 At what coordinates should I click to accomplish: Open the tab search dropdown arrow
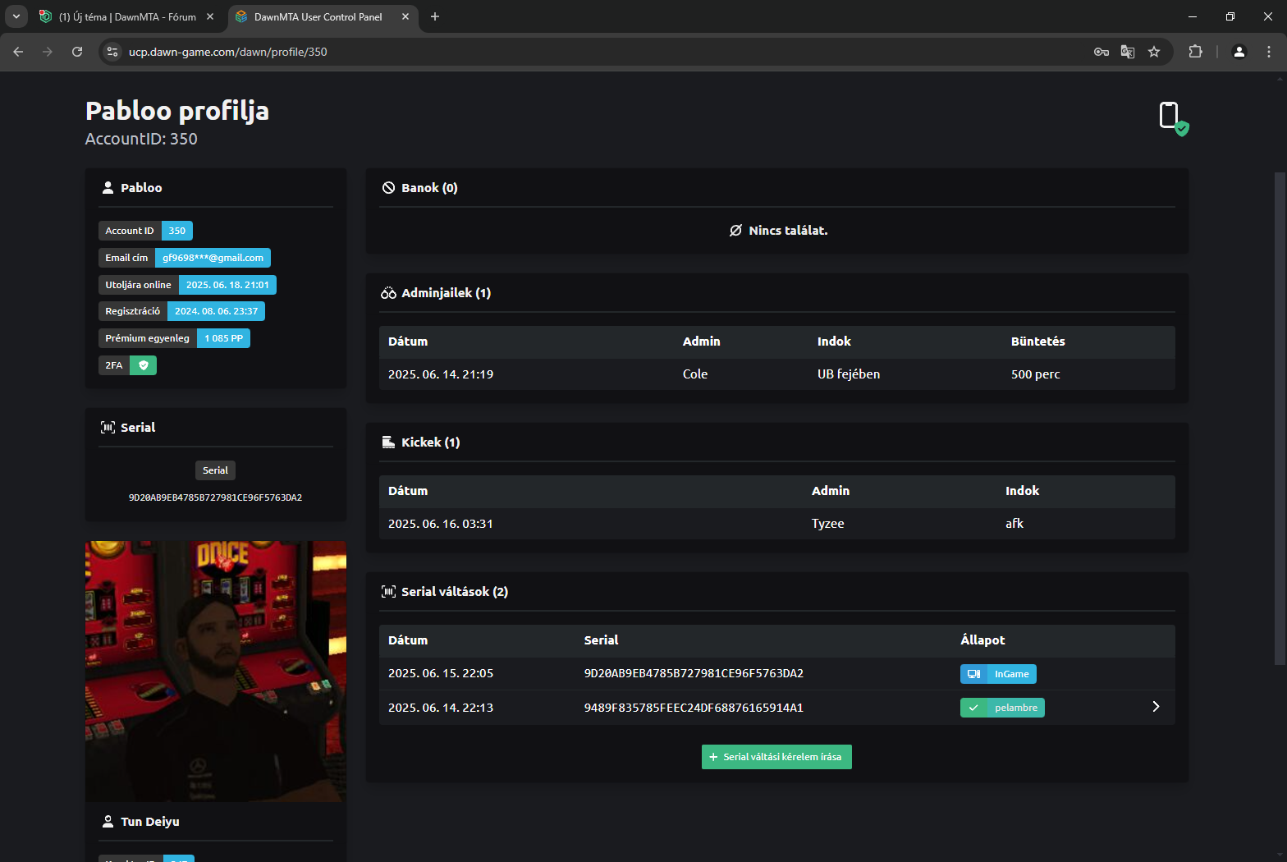pos(16,16)
